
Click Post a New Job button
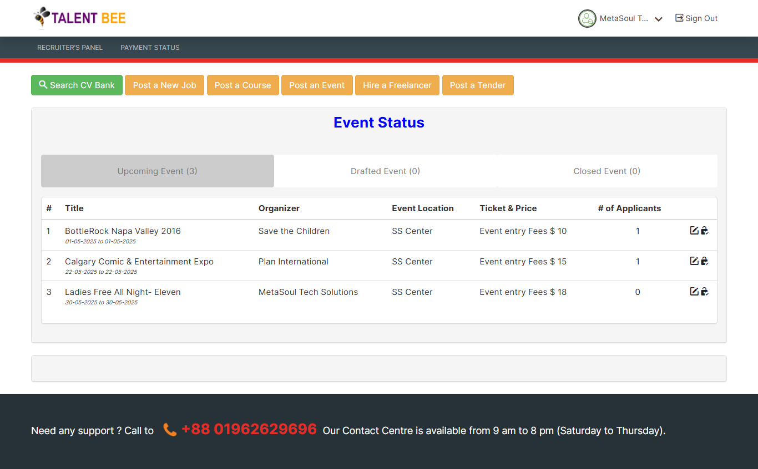tap(164, 85)
